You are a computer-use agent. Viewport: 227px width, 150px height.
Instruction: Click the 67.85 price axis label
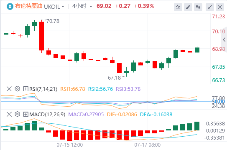(x=219, y=67)
